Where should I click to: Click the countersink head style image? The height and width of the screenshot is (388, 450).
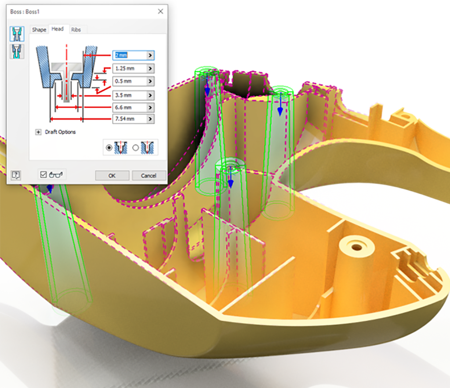tap(147, 148)
